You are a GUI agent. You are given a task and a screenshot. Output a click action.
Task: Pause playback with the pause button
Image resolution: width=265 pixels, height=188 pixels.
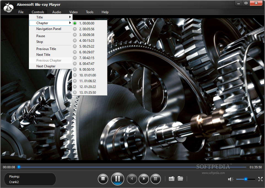[117, 179]
